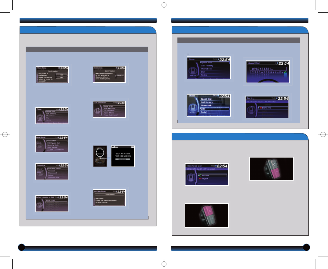
Task: Select the highlighted Dial row in Phone menu
Action: 215,109
